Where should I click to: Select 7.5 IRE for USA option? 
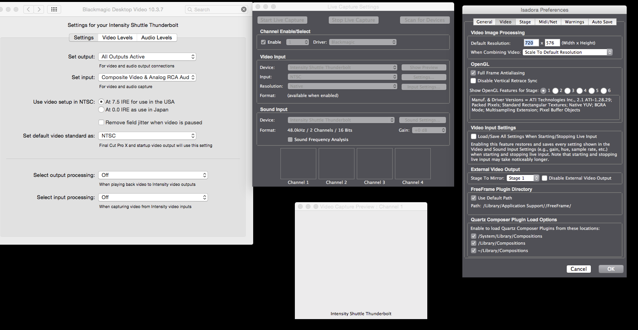tap(101, 102)
